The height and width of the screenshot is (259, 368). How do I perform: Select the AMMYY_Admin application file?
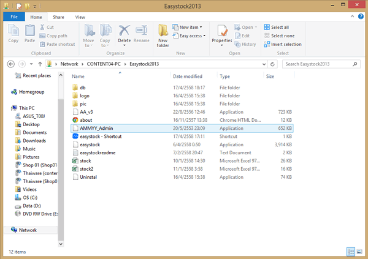(x=97, y=129)
